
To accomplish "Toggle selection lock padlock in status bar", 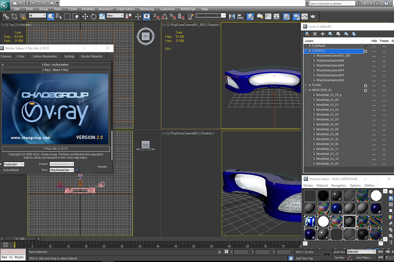I will coord(220,252).
